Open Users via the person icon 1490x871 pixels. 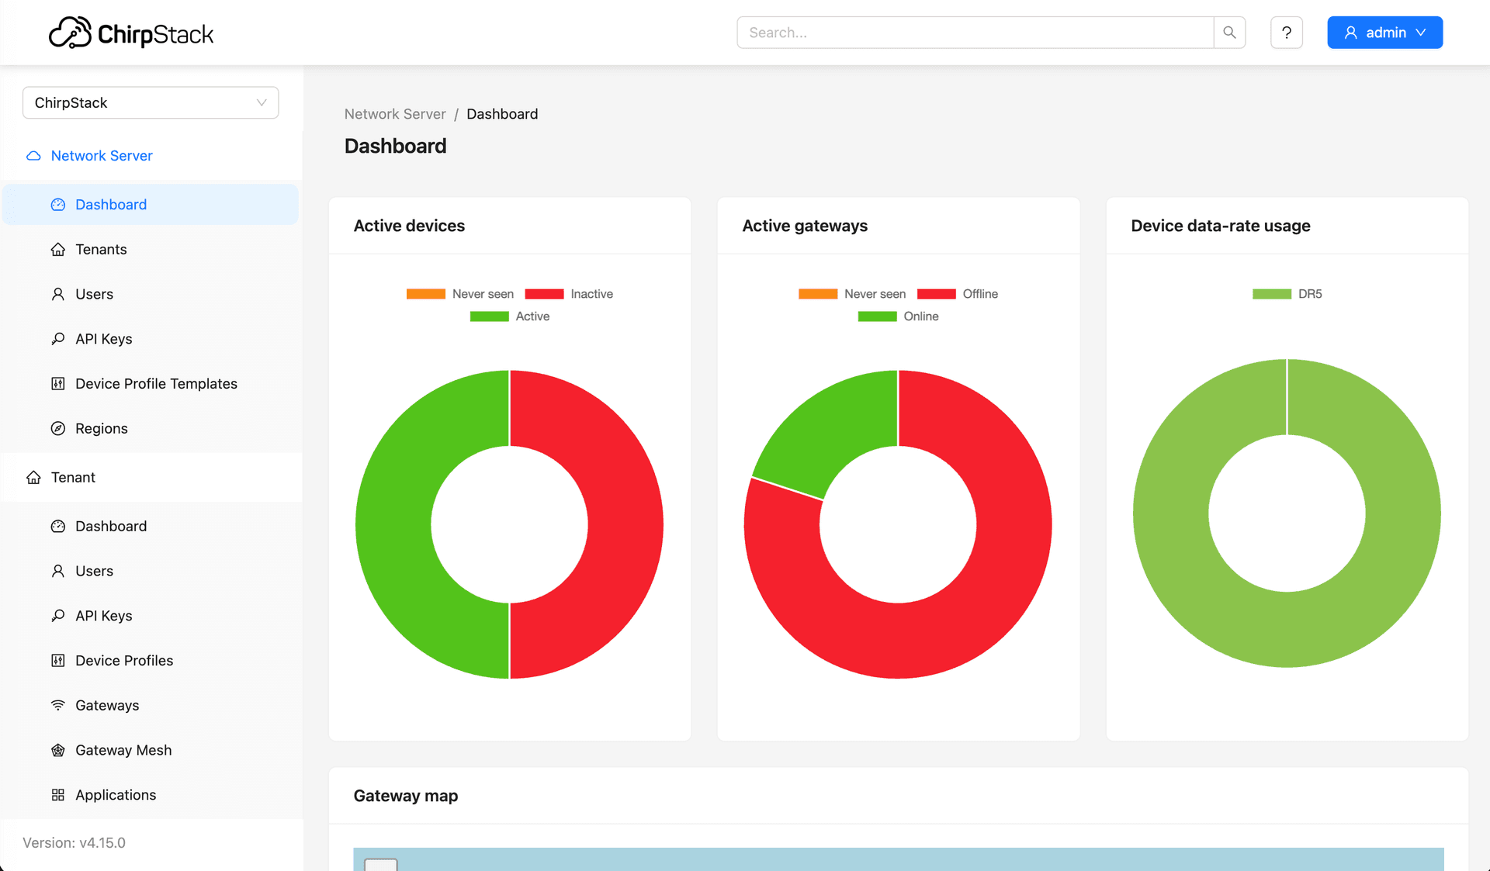coord(58,294)
